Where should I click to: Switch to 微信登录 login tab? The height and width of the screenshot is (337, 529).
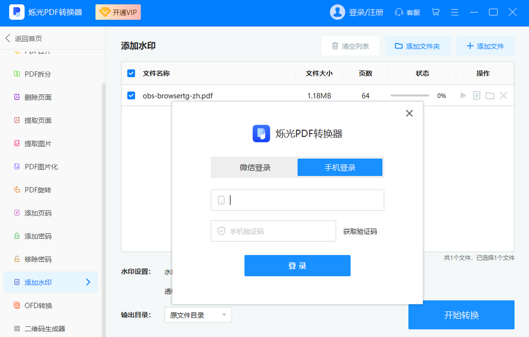(x=254, y=167)
